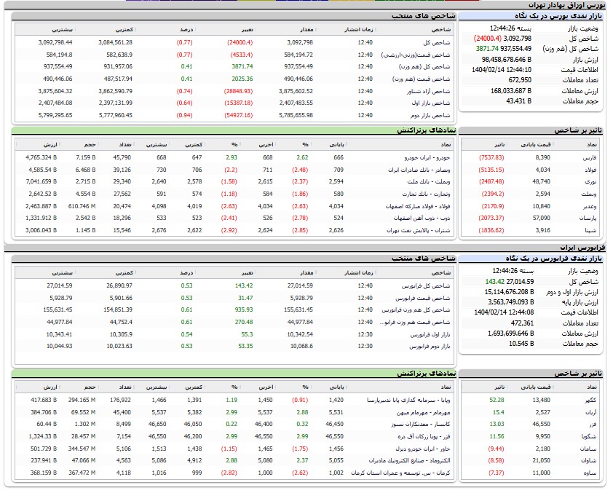
Task: Open فولاد - فولاد مبارکه اصفهان symbol
Action: [418, 206]
